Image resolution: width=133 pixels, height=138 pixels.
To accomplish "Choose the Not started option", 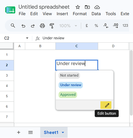I will point(69,75).
